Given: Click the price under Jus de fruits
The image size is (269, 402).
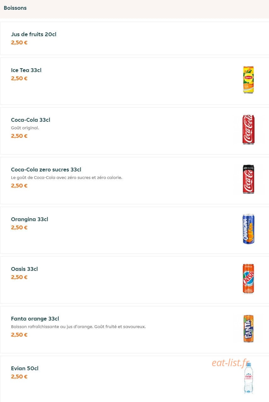Looking at the screenshot, I should click(x=19, y=42).
